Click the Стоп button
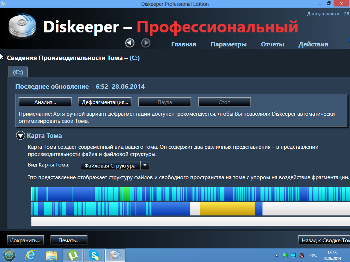 [225, 102]
